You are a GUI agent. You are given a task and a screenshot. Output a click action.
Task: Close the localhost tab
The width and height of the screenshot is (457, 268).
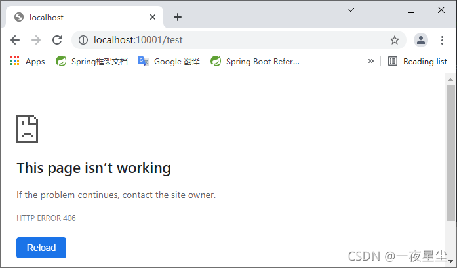(153, 17)
